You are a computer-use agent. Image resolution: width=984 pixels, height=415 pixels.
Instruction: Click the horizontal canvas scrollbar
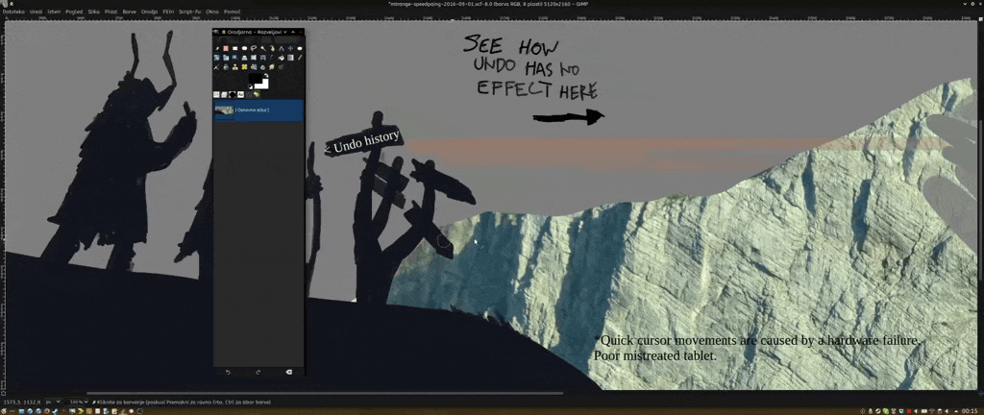(x=325, y=393)
